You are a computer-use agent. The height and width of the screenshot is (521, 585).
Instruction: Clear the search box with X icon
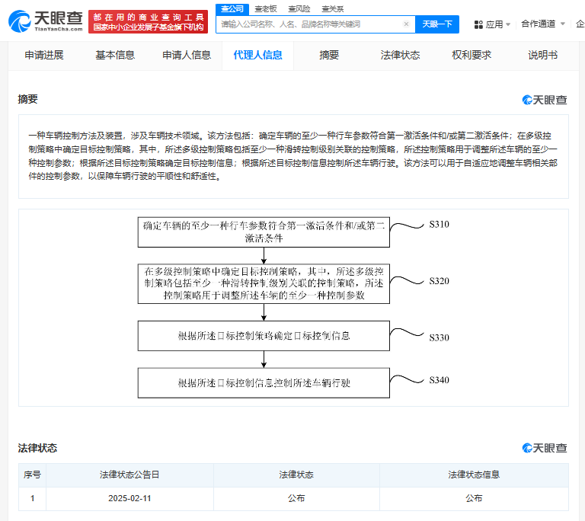point(407,24)
